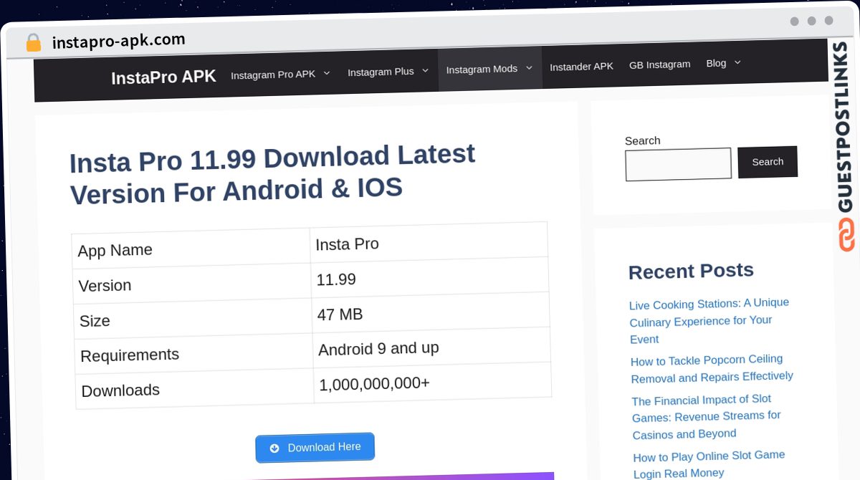Click the Recent Posts heading
Viewport: 860px width, 480px height.
click(691, 271)
